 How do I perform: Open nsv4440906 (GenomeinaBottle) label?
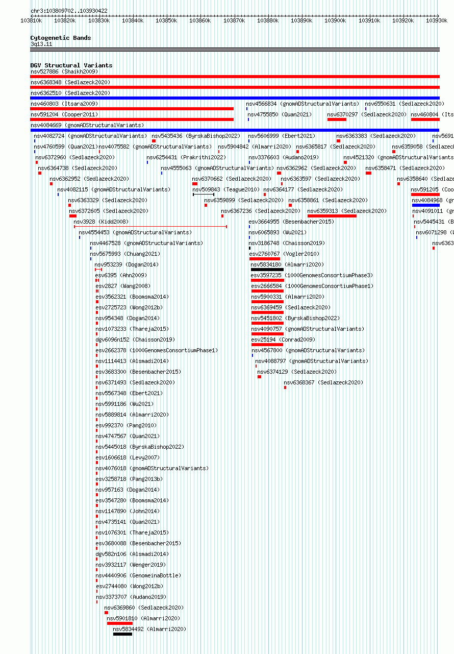tap(138, 575)
